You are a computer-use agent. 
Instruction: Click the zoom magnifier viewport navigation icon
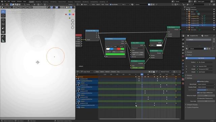[x=73, y=21]
